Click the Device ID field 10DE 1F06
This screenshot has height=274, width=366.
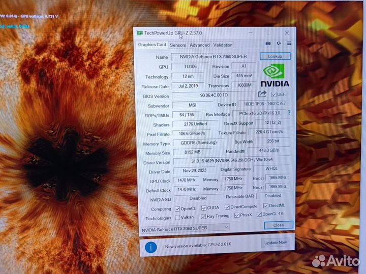click(x=264, y=104)
